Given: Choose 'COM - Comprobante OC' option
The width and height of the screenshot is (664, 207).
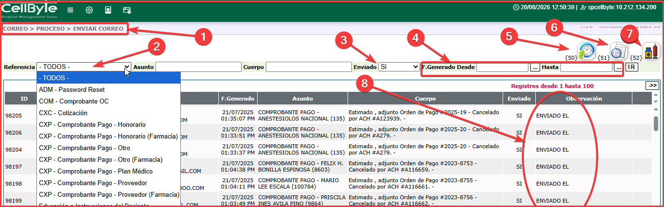Looking at the screenshot, I should click(x=109, y=101).
